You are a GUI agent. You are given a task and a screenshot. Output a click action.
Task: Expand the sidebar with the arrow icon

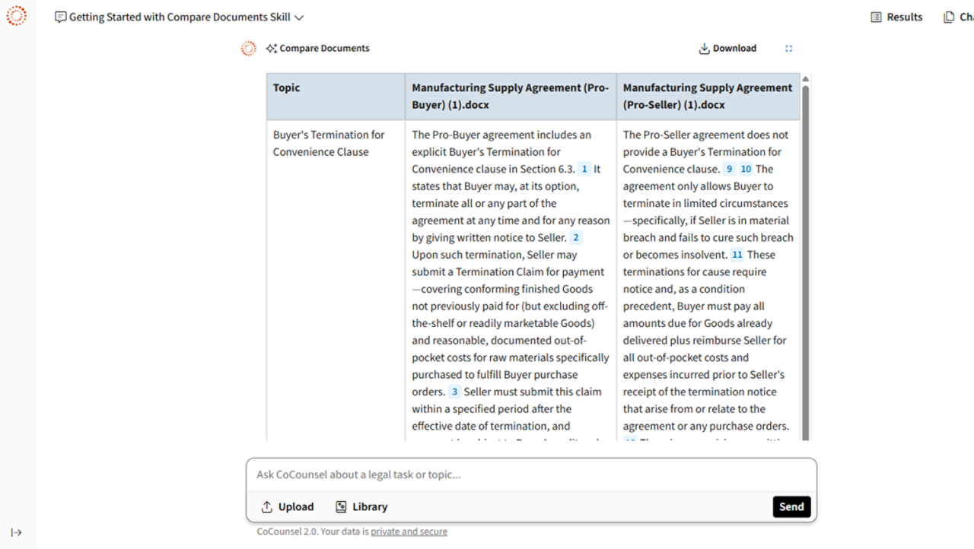16,532
